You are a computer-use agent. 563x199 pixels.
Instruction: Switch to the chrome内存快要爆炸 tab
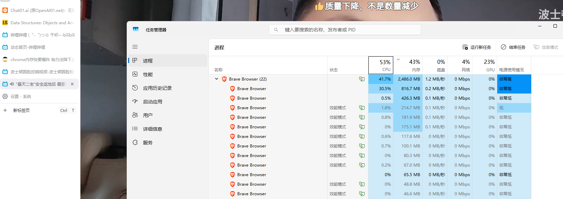tap(40, 59)
